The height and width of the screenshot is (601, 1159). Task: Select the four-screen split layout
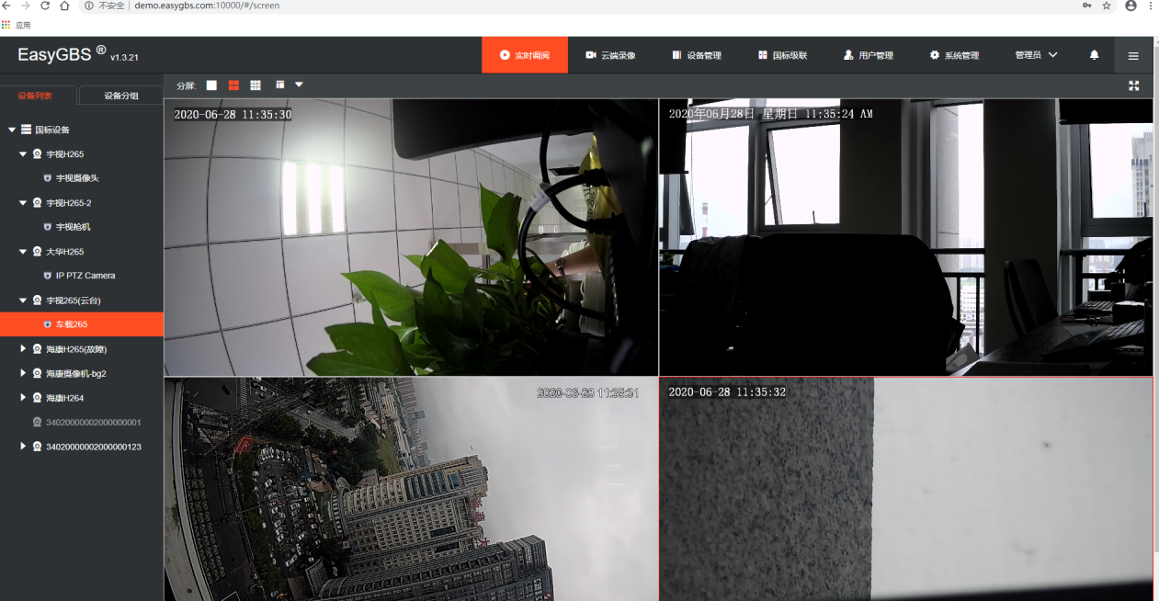[x=234, y=85]
